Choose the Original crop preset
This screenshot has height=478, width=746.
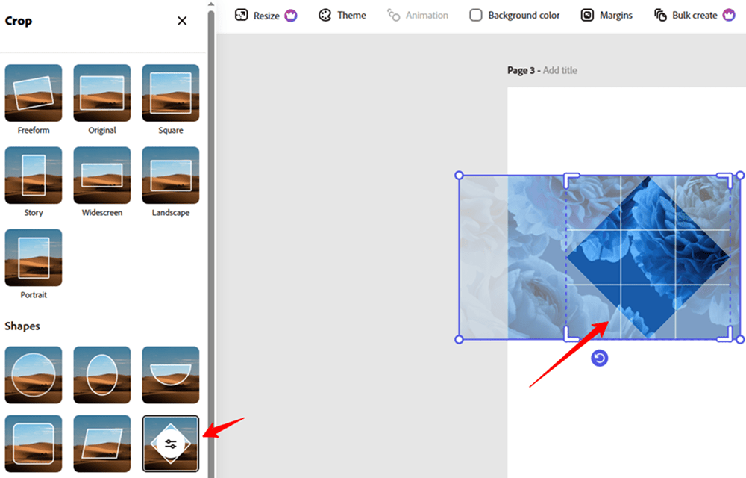pyautogui.click(x=101, y=93)
